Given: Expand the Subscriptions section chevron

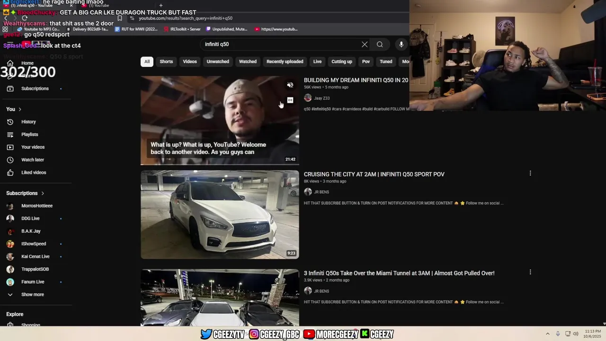Looking at the screenshot, I should coord(43,193).
